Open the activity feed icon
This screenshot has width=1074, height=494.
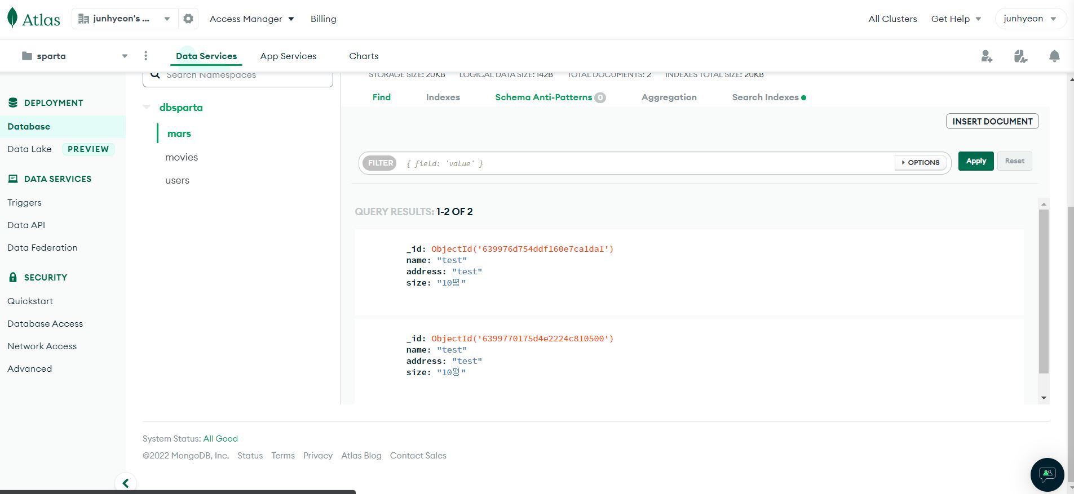[1020, 56]
